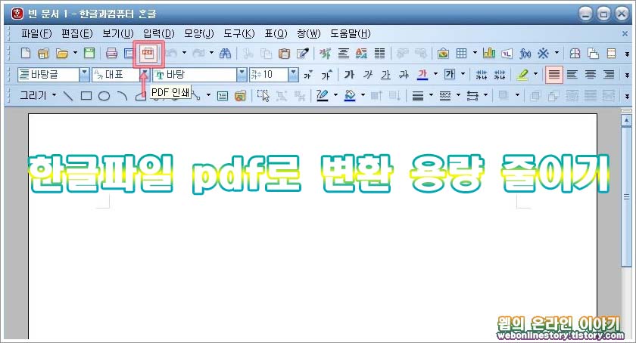Insert a text box from the drawing toolbar
Screen dimensions: 636x343
[223, 96]
